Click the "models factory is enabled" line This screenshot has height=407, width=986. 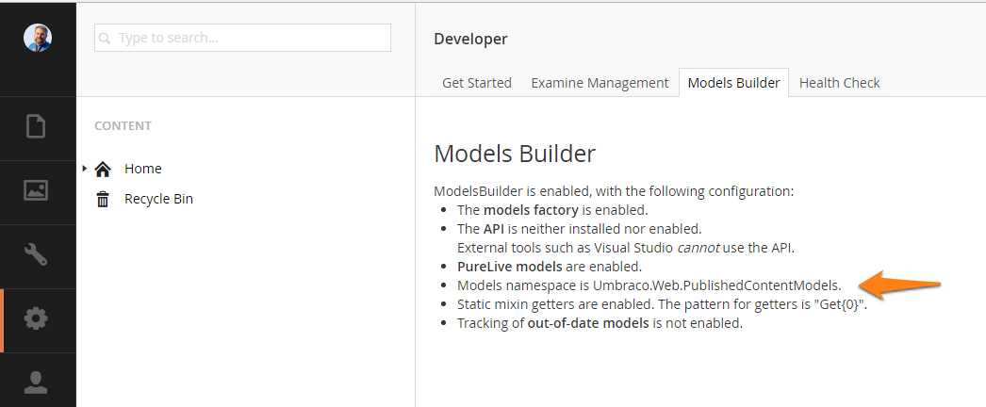point(552,210)
